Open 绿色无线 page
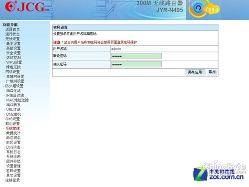This screenshot has width=249, height=187. (x=13, y=67)
